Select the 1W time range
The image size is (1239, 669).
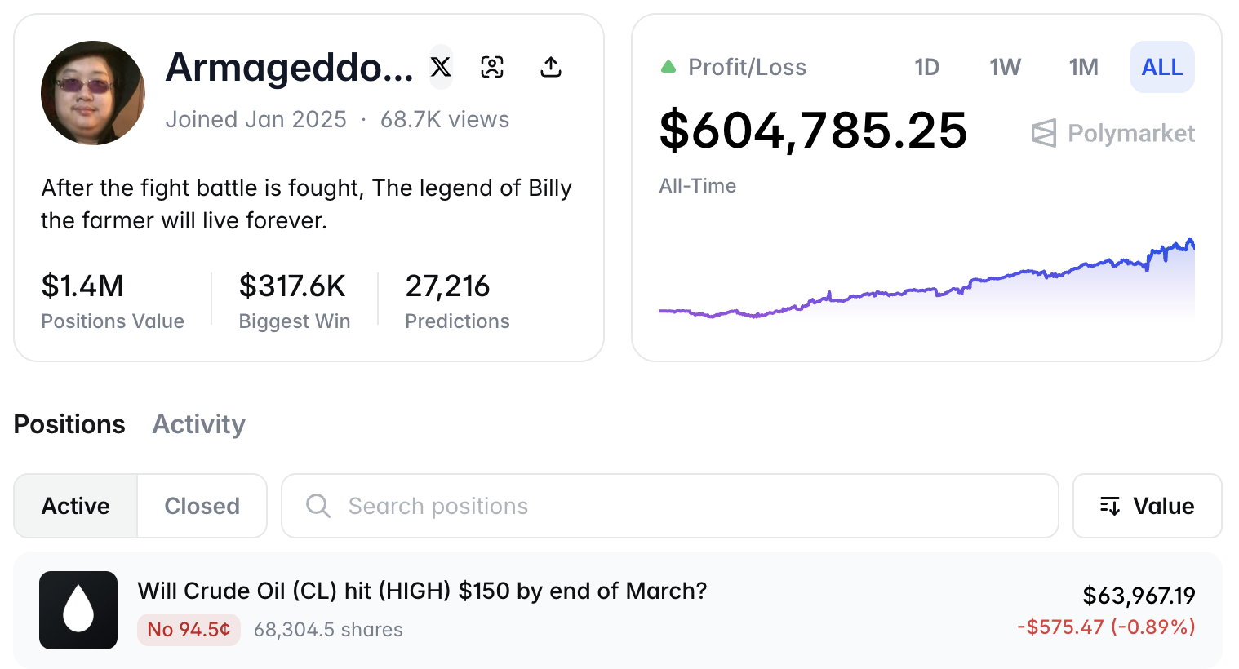coord(1005,67)
